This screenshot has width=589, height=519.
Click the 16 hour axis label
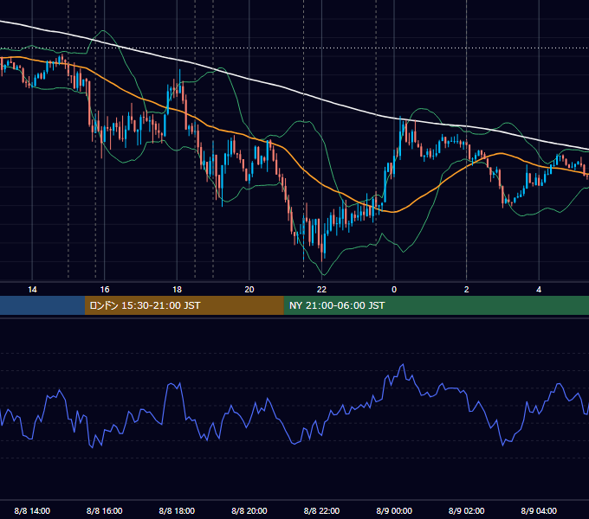105,290
